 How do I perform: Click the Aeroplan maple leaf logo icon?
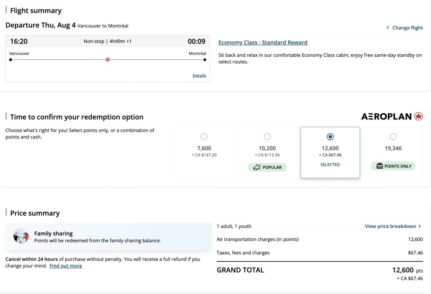pyautogui.click(x=418, y=117)
